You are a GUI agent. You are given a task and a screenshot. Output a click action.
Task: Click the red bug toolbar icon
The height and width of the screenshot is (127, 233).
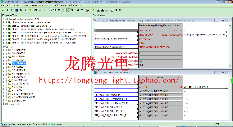(x=87, y=10)
